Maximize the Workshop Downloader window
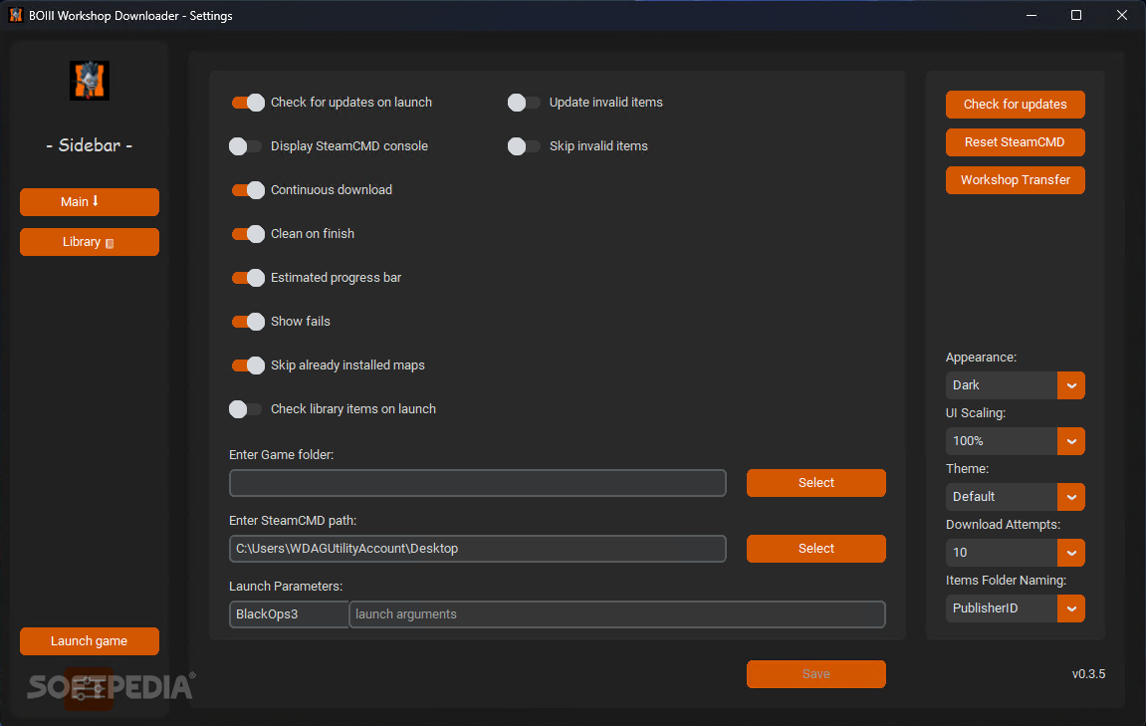 tap(1076, 15)
